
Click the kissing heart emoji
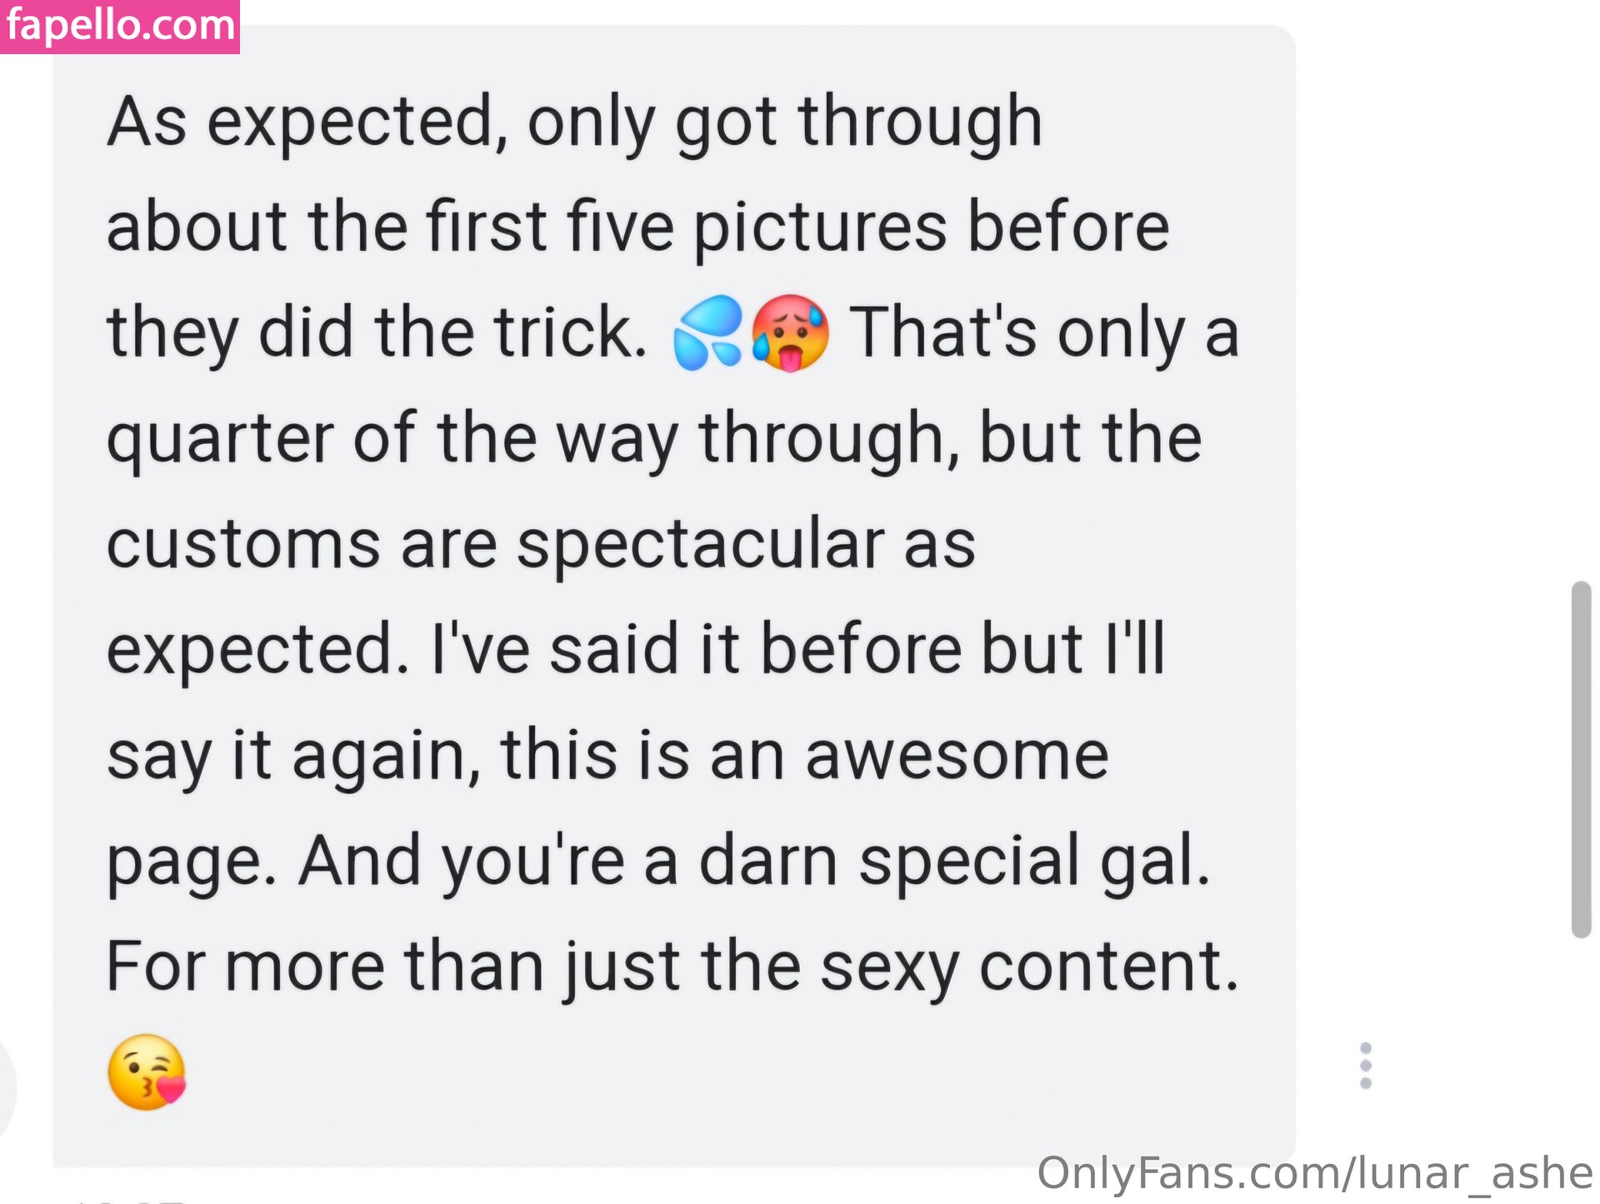147,1072
